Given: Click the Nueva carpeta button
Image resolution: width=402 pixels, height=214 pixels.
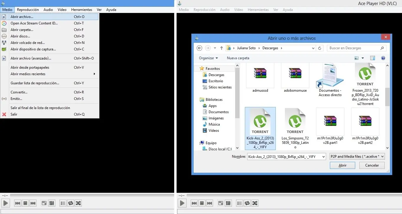Looking at the screenshot, I should (238, 58).
